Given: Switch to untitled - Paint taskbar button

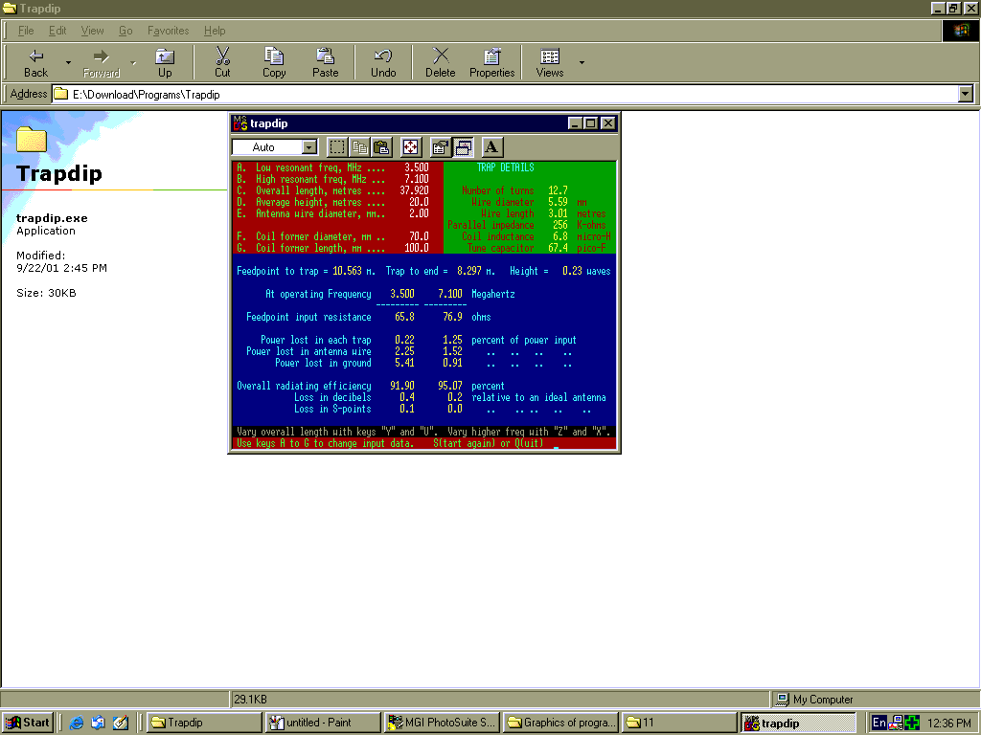Looking at the screenshot, I should click(x=323, y=723).
